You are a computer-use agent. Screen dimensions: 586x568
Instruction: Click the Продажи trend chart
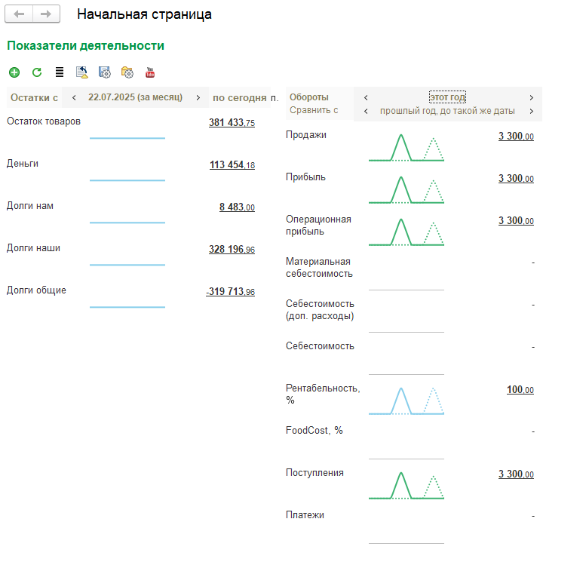point(406,147)
